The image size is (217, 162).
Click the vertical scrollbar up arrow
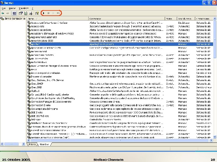click(215, 19)
